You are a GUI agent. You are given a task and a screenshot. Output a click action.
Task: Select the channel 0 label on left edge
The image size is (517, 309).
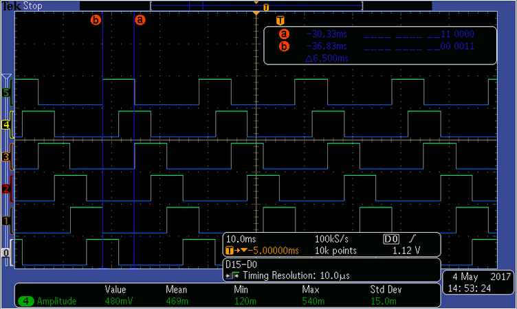[7, 253]
